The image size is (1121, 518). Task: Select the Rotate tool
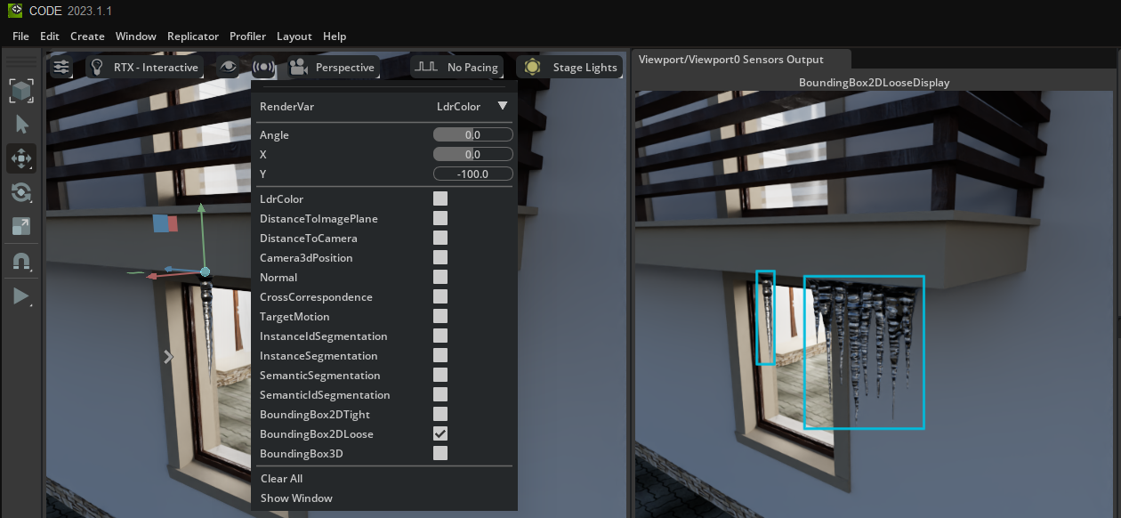[21, 192]
